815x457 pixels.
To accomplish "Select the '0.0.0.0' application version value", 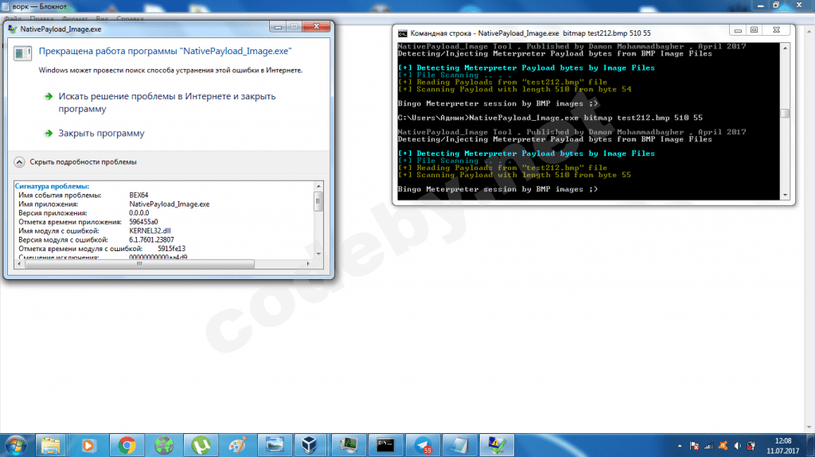I will pos(138,213).
